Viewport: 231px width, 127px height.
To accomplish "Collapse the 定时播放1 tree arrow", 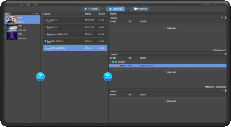I will tap(110, 62).
